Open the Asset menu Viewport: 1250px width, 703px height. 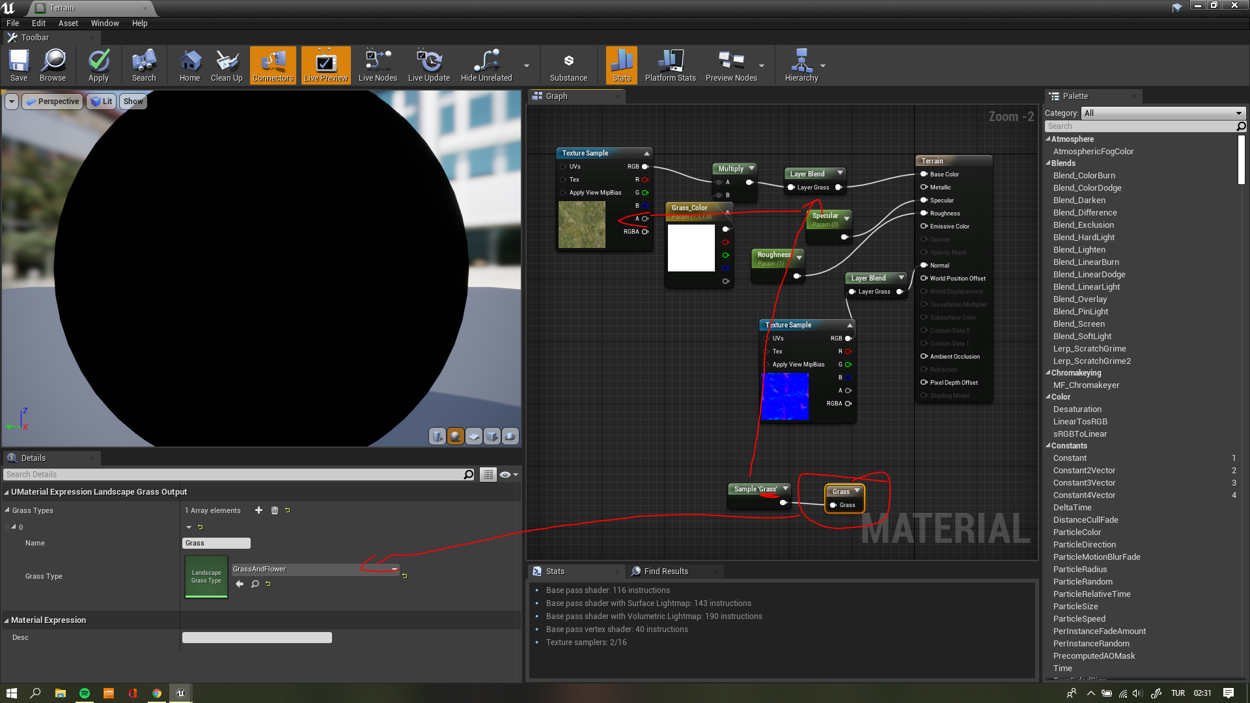68,23
